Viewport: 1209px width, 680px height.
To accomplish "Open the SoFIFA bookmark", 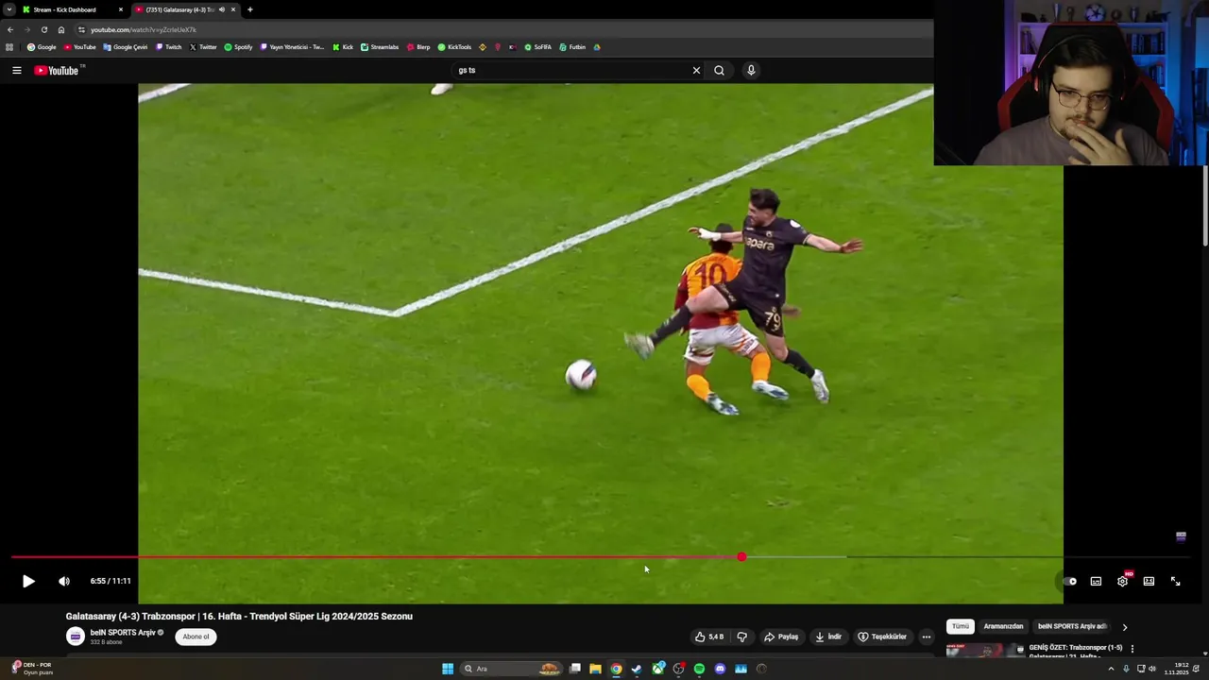I will pos(537,47).
